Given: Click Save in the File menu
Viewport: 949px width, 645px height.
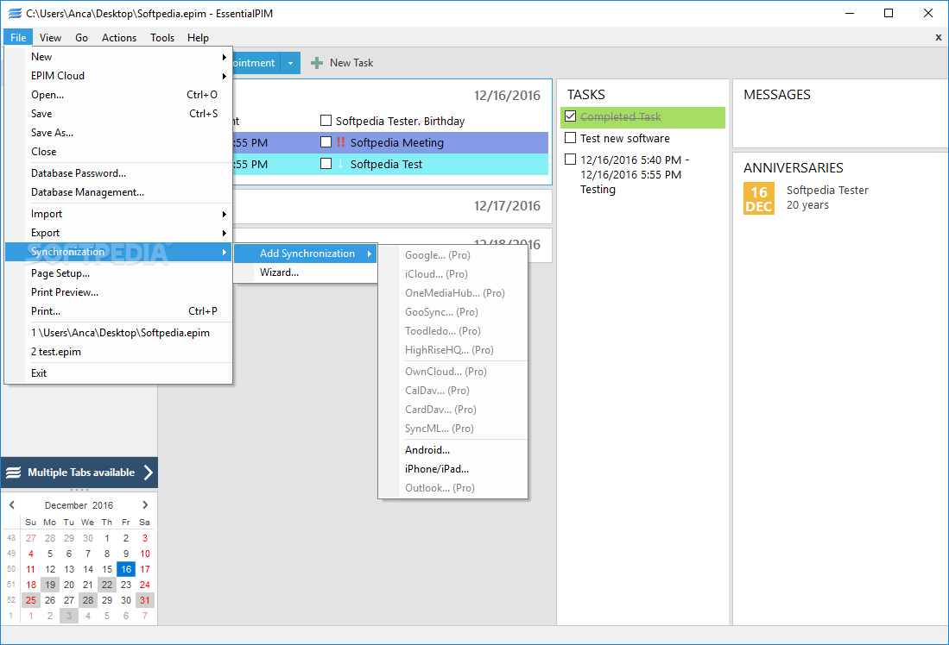Looking at the screenshot, I should click(x=118, y=114).
